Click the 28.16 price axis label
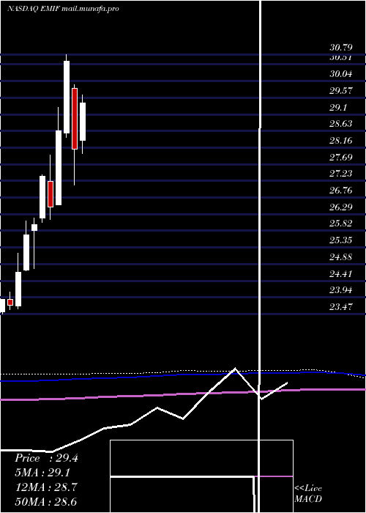This screenshot has width=366, height=513. [341, 141]
